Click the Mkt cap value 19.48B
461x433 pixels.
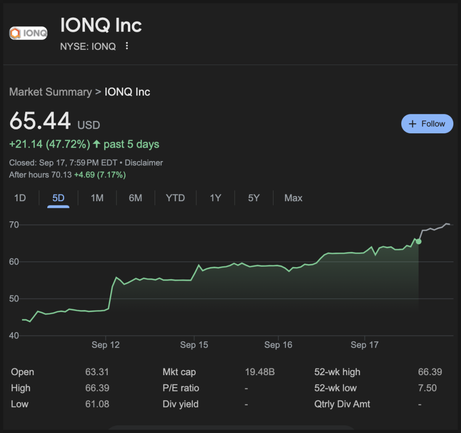[260, 372]
